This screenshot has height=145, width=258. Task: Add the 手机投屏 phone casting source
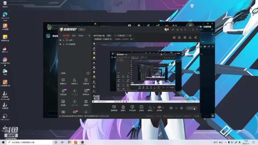point(132,108)
